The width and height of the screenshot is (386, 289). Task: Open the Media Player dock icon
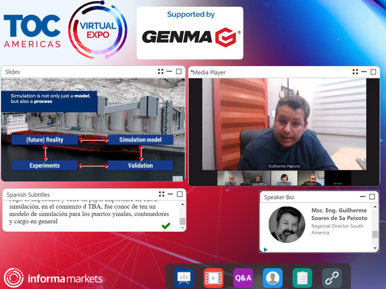pos(214,278)
